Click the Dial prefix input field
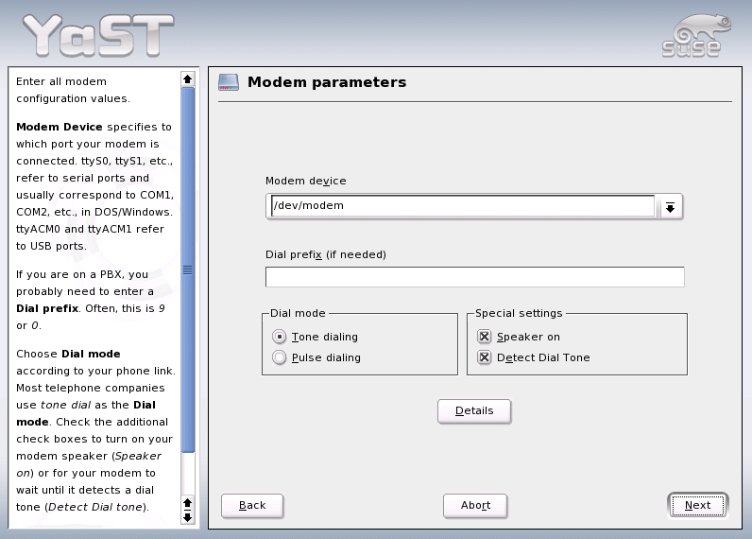Viewport: 752px width, 539px height. point(475,277)
